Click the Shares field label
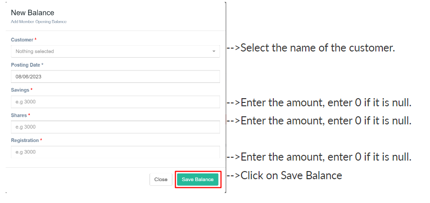 [19, 115]
